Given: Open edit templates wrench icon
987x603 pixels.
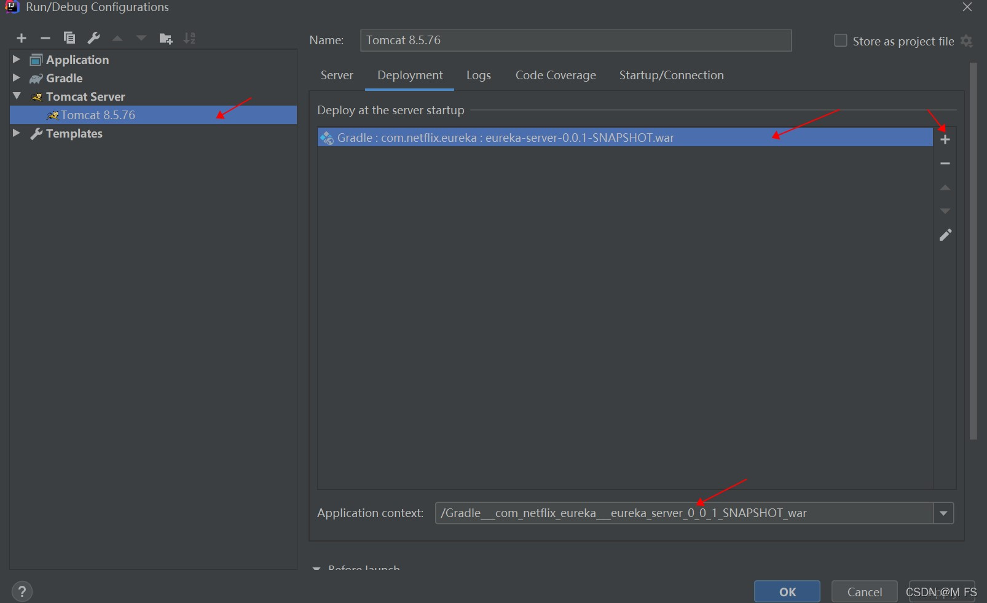Looking at the screenshot, I should [x=93, y=38].
